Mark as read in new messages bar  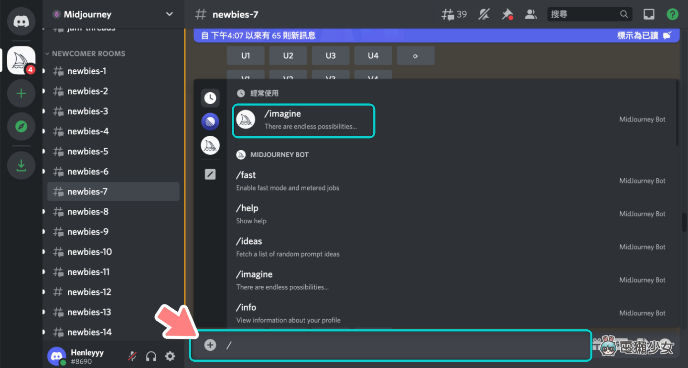point(644,35)
